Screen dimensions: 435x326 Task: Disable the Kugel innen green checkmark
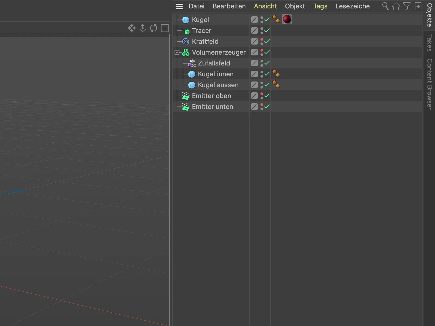(267, 74)
